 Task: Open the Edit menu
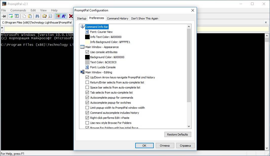(33, 10)
